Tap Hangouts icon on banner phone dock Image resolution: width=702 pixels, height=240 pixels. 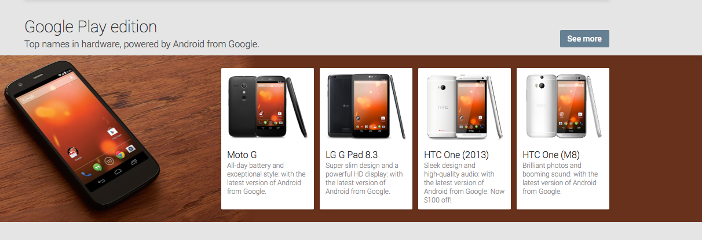click(98, 167)
